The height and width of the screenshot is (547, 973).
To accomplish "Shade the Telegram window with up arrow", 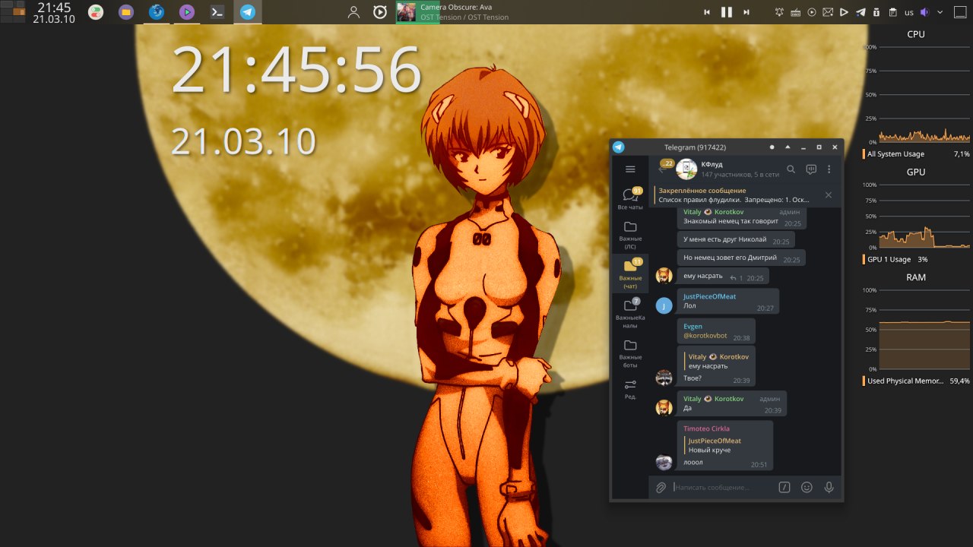I will [x=788, y=147].
